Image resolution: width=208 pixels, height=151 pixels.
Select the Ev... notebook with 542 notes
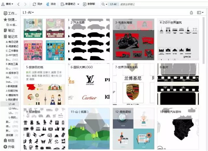[x=12, y=60]
